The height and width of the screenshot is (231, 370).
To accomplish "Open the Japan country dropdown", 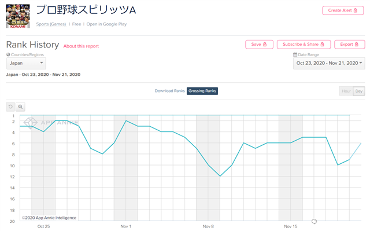I will point(26,63).
